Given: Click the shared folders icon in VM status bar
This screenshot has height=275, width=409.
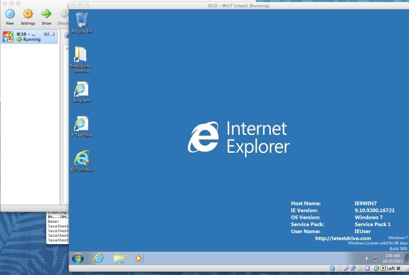Looking at the screenshot, I should click(360, 268).
